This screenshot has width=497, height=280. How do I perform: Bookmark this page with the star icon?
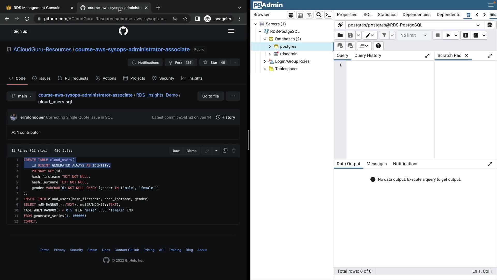185,19
